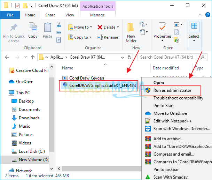The width and height of the screenshot is (212, 180).
Task: Open the address bar history dropdown
Action: (123, 58)
